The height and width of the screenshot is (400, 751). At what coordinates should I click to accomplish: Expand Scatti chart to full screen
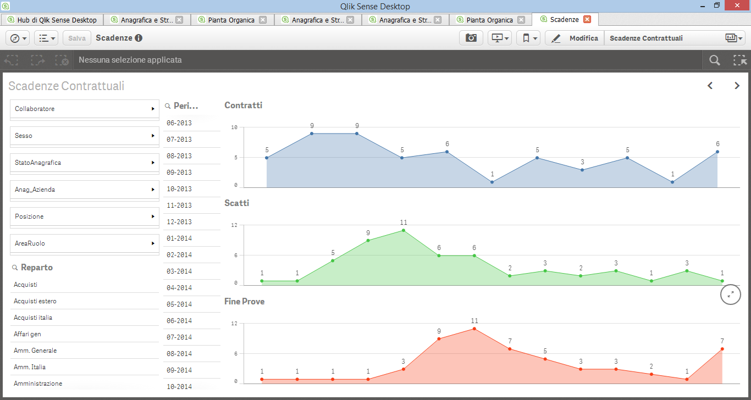[731, 295]
